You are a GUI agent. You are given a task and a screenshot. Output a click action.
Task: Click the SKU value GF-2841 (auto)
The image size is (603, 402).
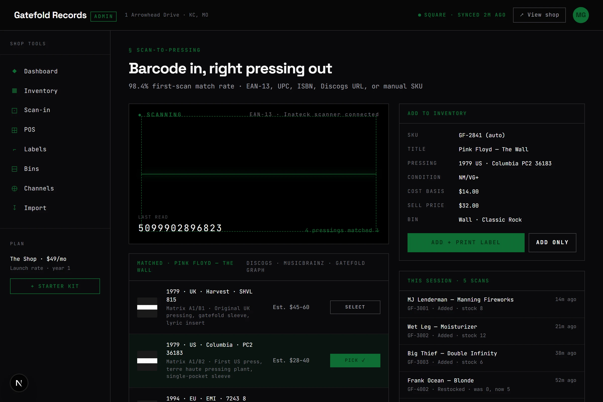(x=482, y=135)
